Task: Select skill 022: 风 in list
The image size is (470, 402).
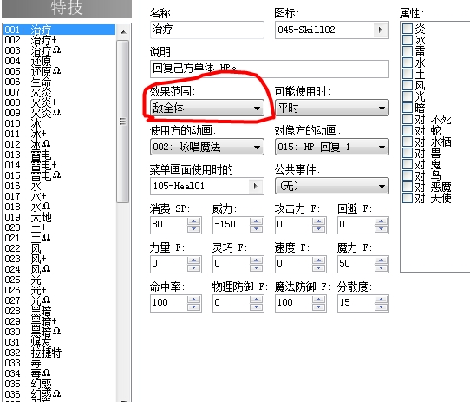Action: 59,248
